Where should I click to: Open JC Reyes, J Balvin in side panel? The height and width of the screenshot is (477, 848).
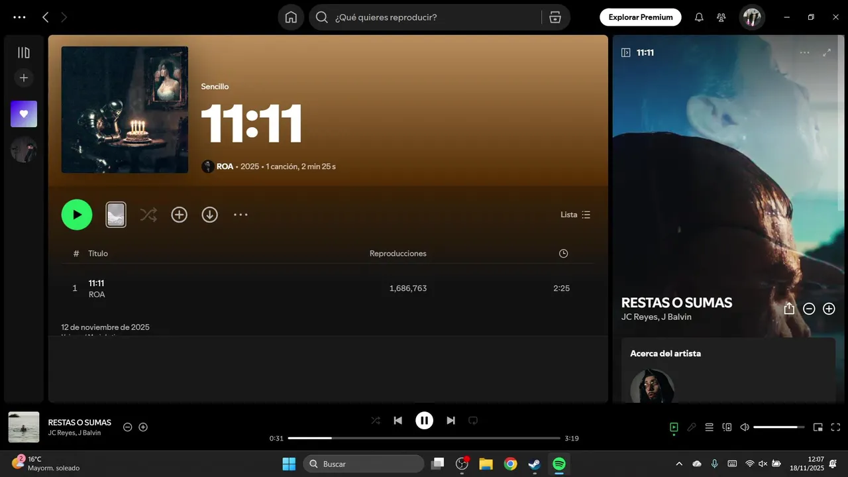coord(657,317)
